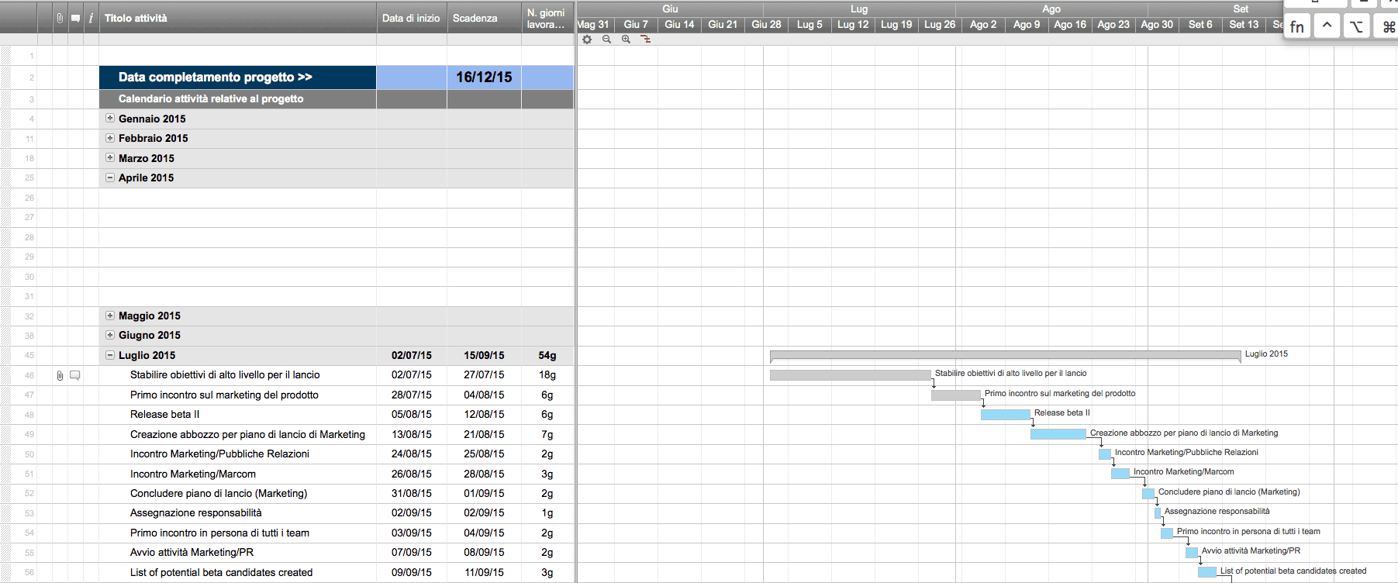Image resolution: width=1398 pixels, height=583 pixels.
Task: Select Creazione abbozzo duration 7g cell
Action: [547, 434]
